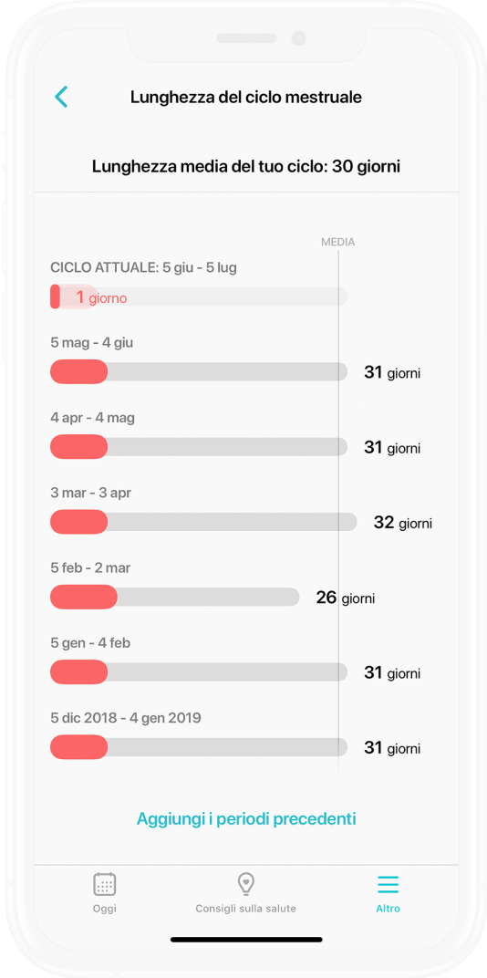Viewport: 487px width, 978px height.
Task: Switch to the Oggi tab label
Action: tap(105, 909)
